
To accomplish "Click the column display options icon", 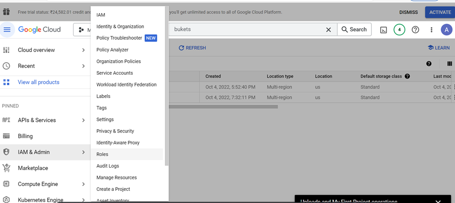I will 449,64.
